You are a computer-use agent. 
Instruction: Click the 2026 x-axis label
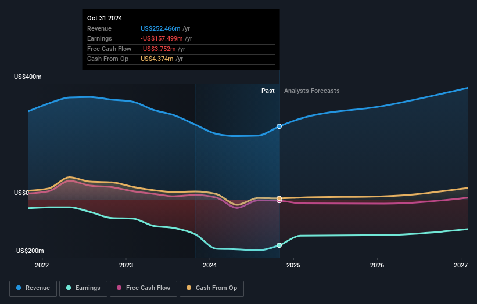377,265
